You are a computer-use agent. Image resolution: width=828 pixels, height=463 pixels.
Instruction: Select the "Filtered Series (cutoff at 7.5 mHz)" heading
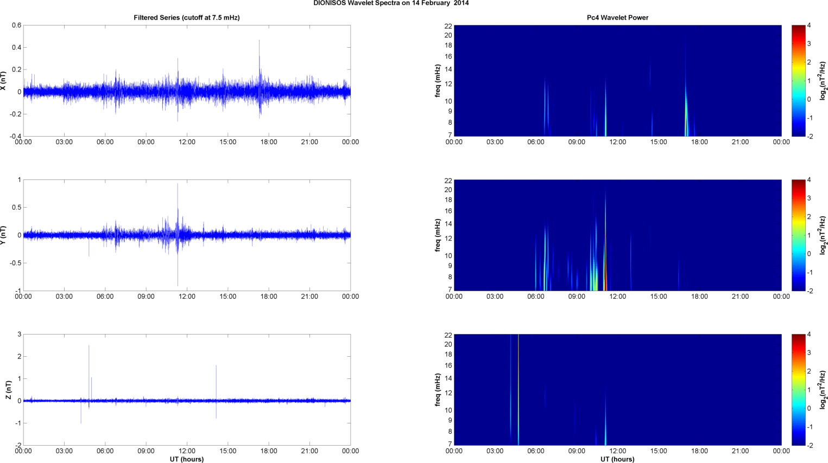click(x=187, y=17)
